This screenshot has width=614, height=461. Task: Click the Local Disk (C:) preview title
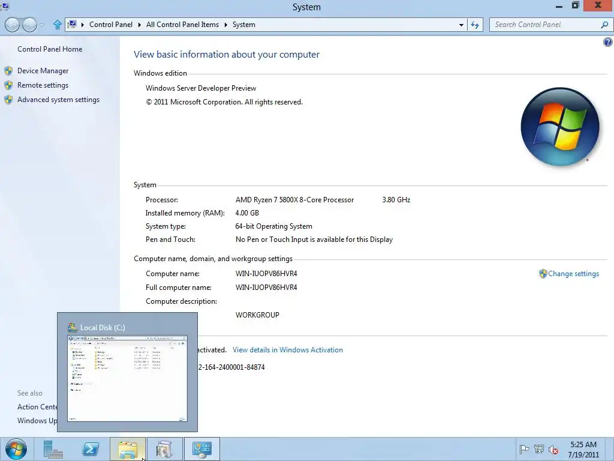pos(103,327)
